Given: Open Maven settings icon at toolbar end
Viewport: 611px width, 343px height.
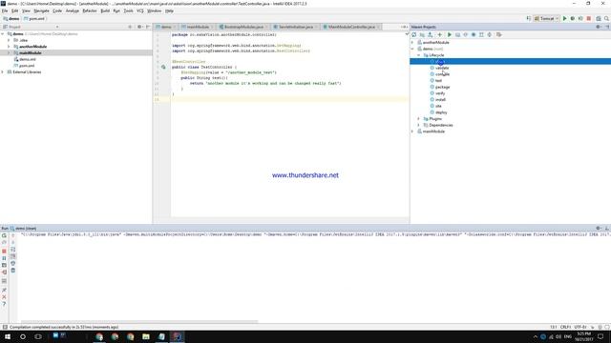Looking at the screenshot, I should point(499,34).
